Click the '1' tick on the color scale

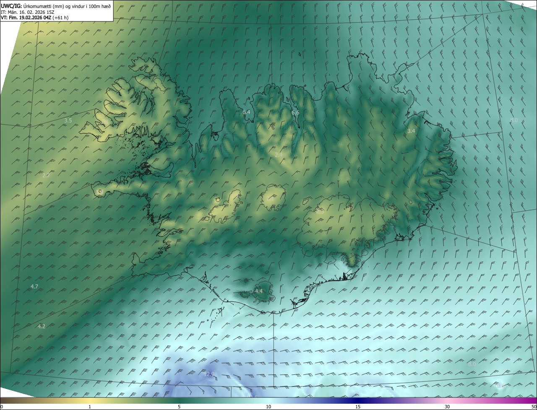(90, 407)
